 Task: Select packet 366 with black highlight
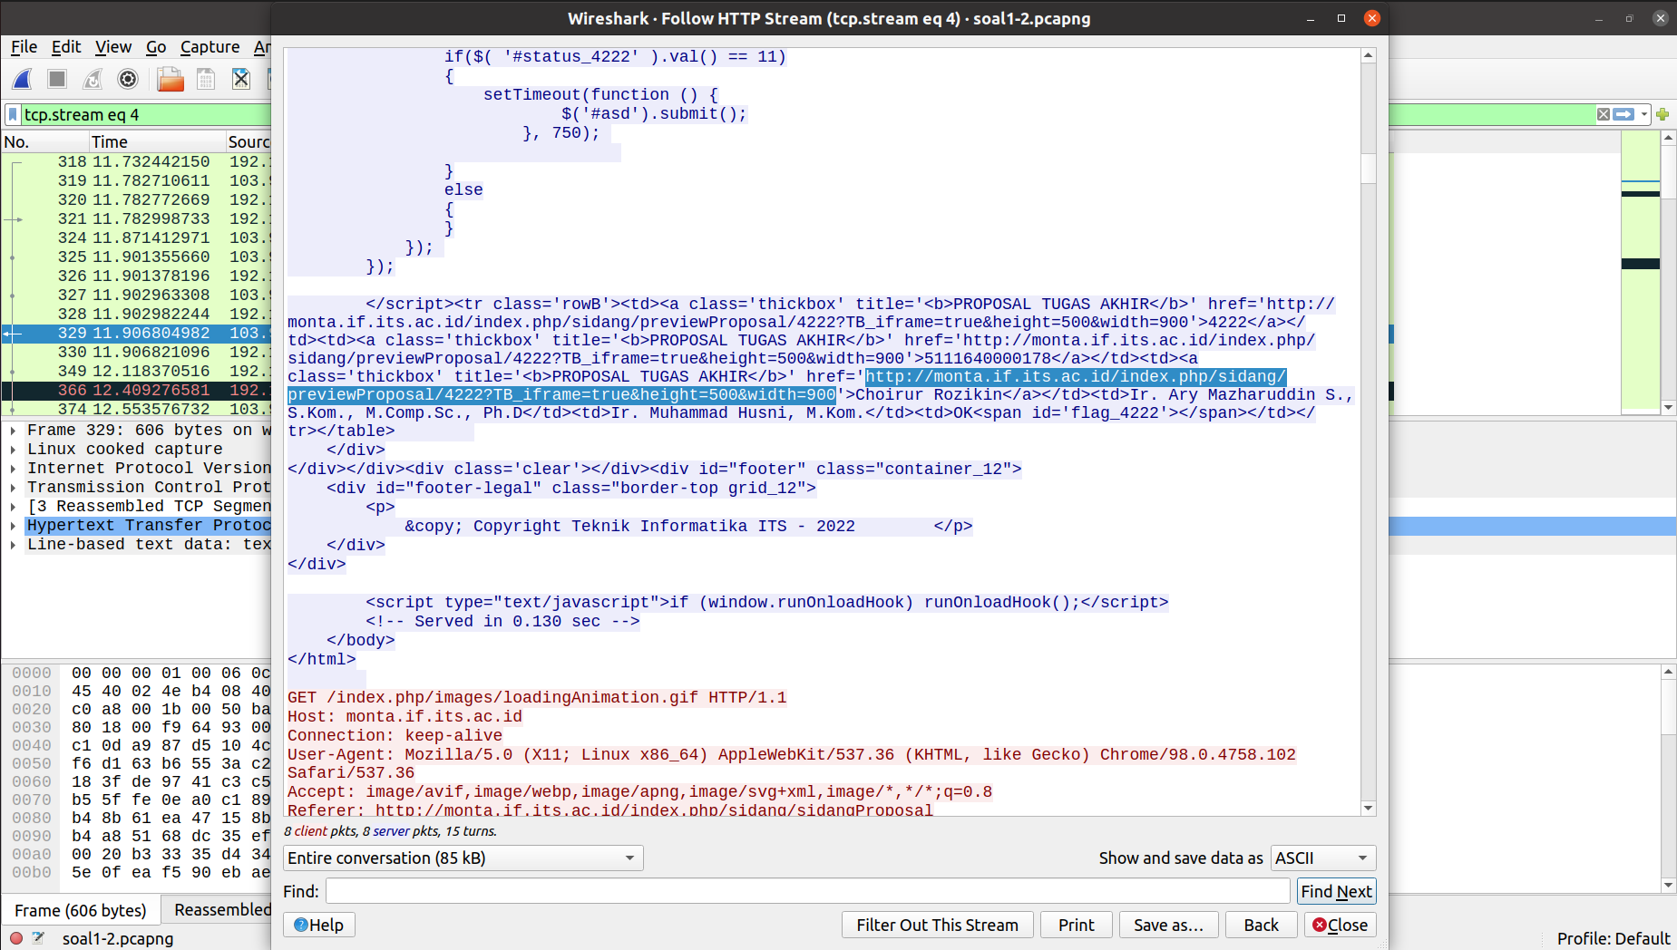[136, 390]
